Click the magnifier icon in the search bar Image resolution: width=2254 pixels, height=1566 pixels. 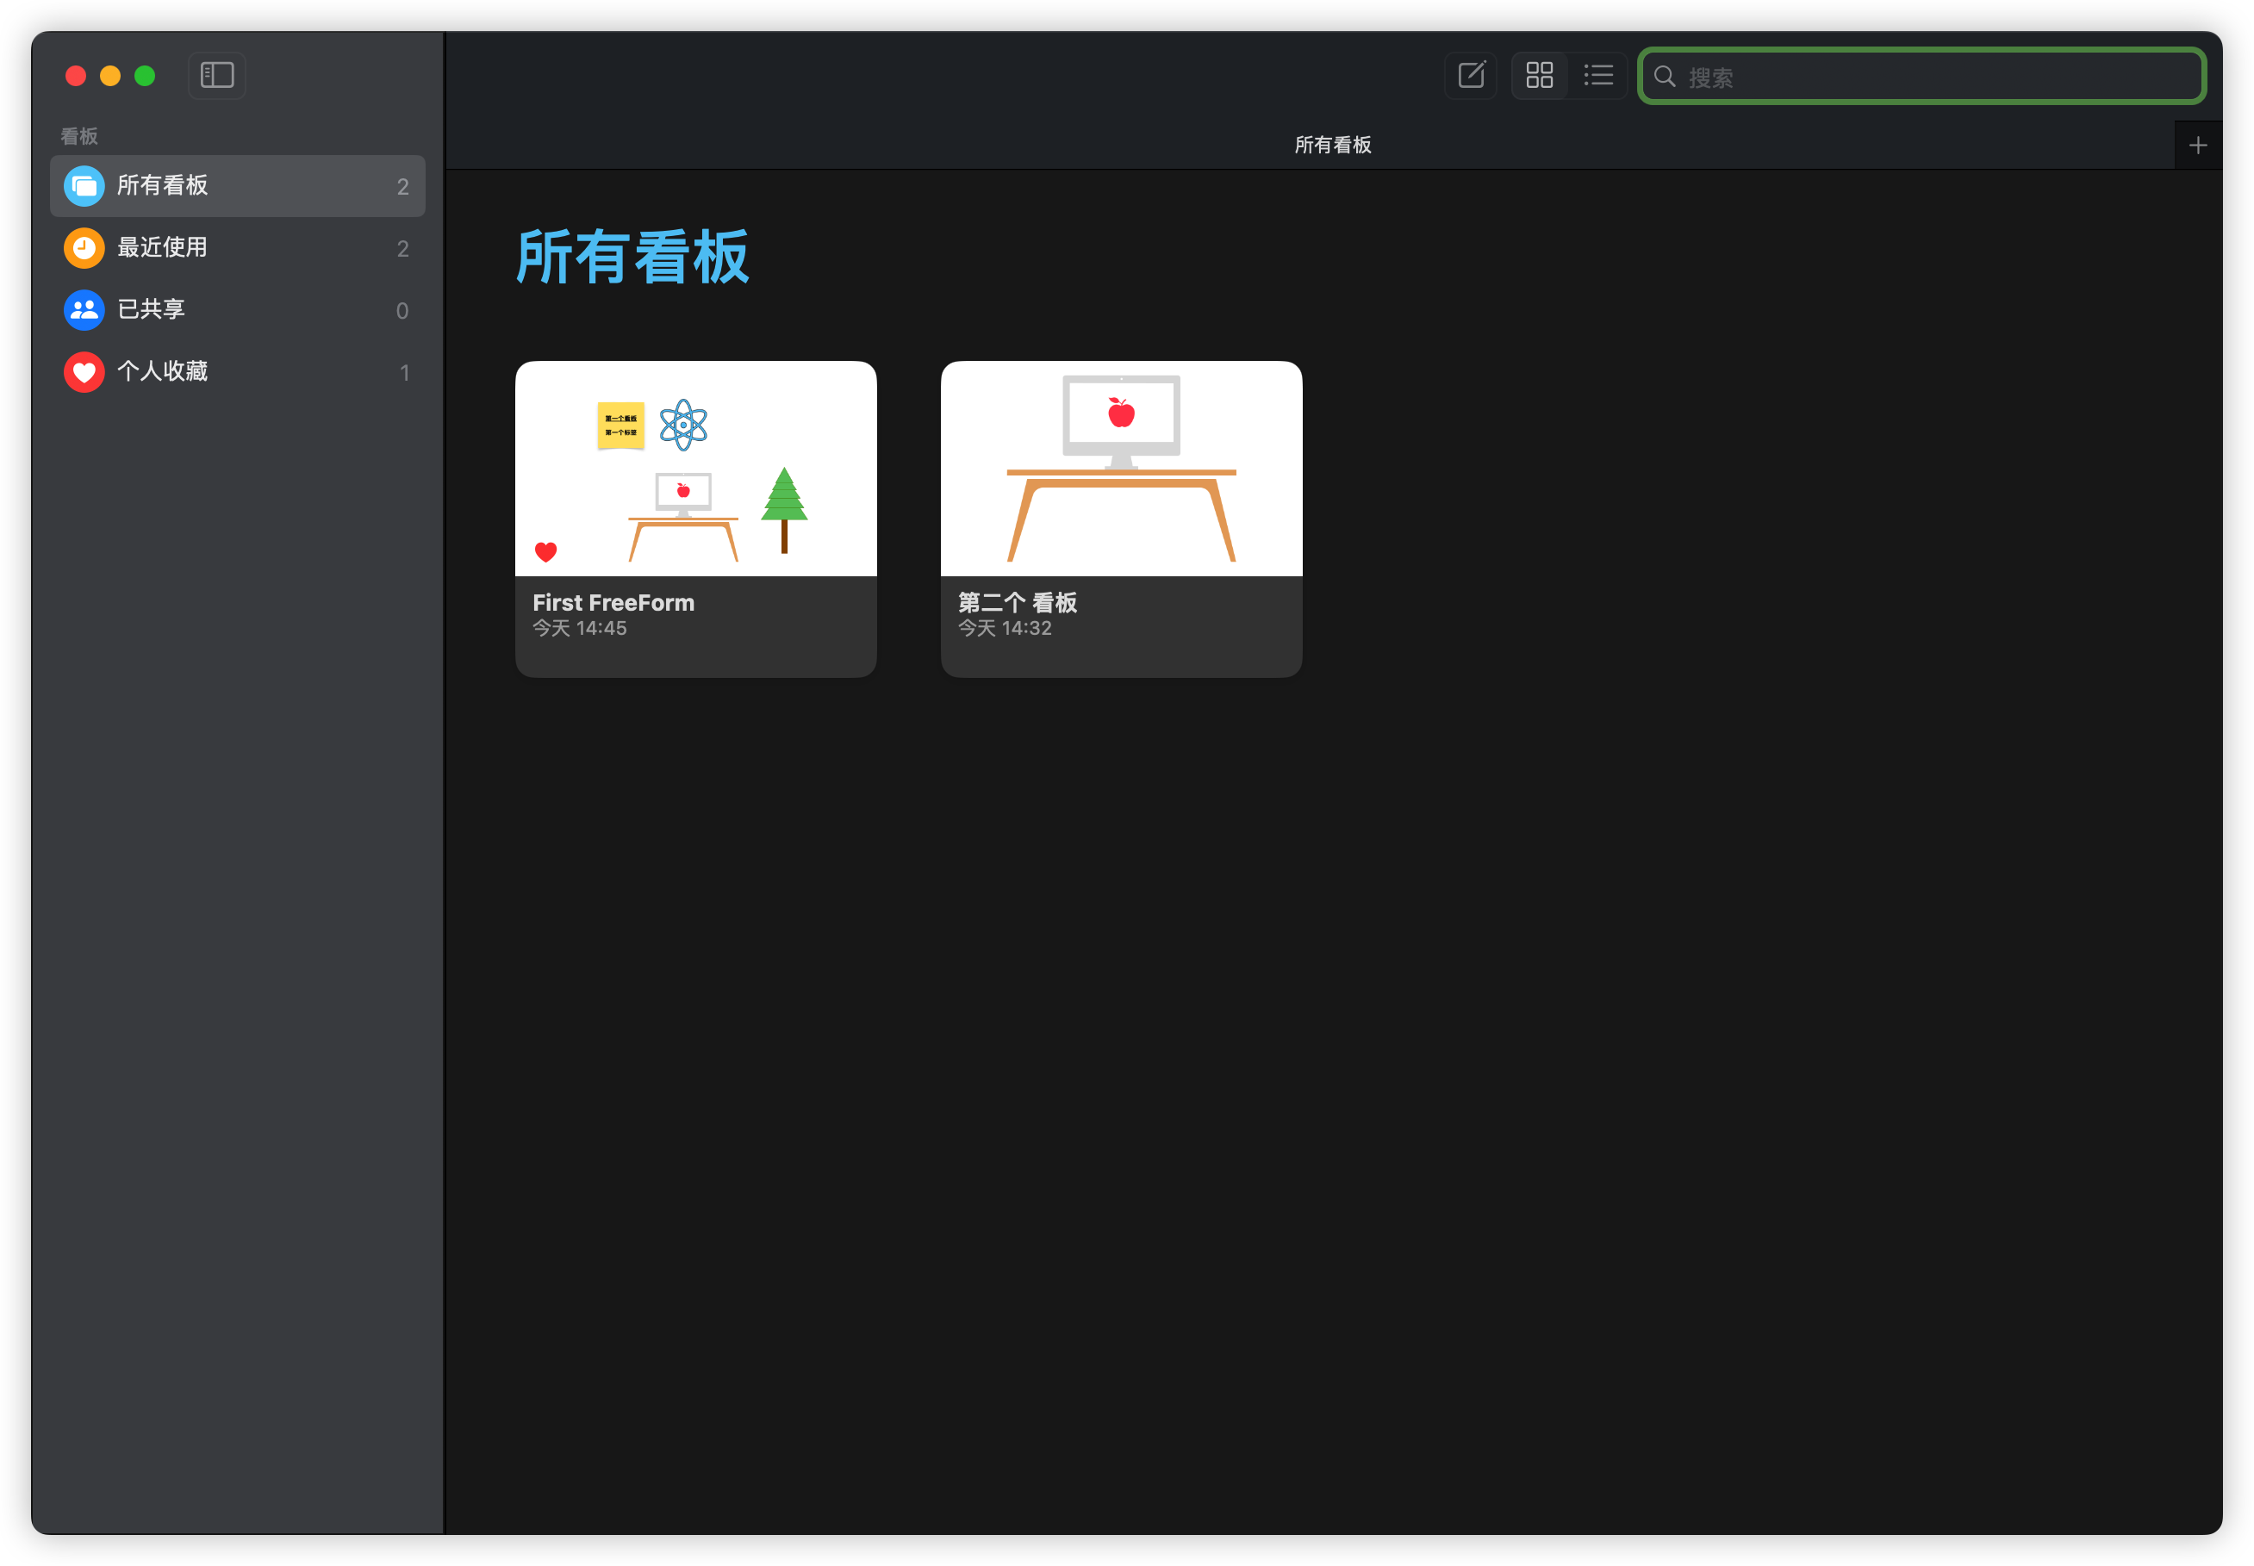click(1666, 77)
